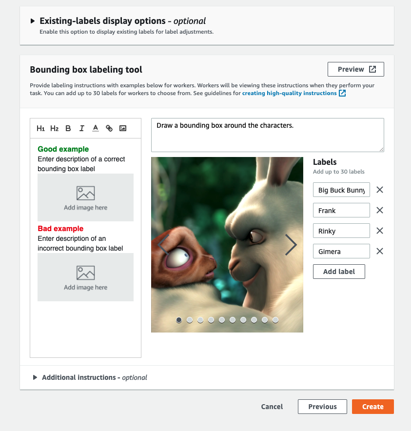The image size is (411, 431).
Task: Insert a hyperlink in instructions editor
Action: click(x=109, y=128)
